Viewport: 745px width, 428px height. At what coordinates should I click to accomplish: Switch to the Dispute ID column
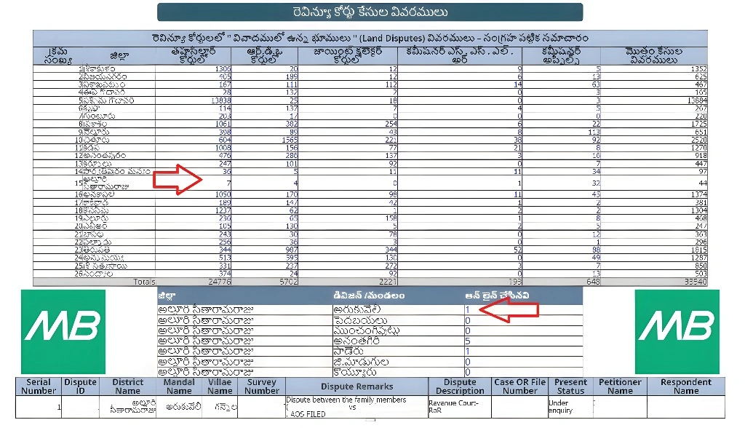coord(79,387)
